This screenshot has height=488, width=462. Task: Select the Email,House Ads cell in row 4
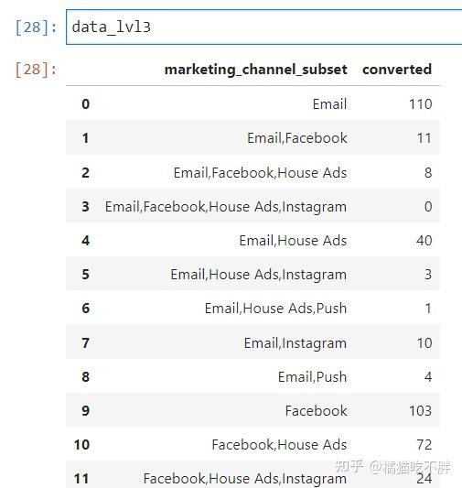tap(293, 241)
